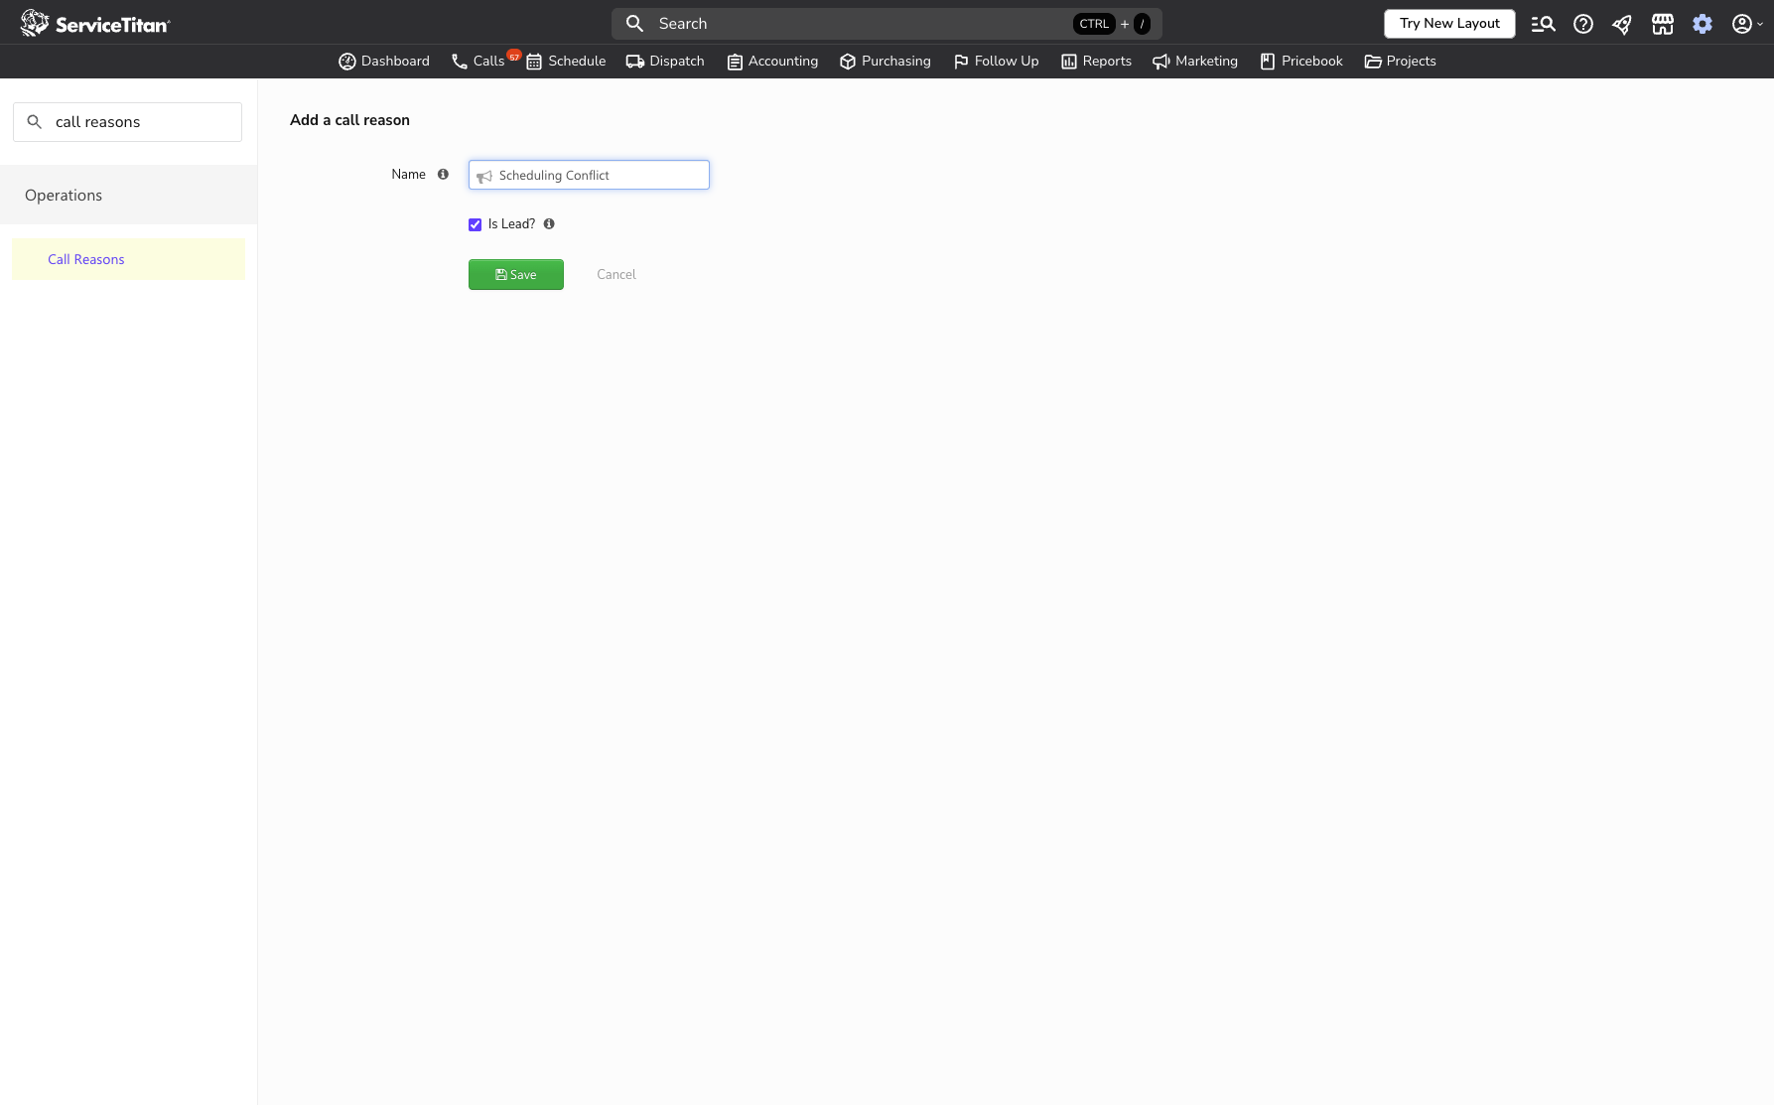Cancel adding the call reason
This screenshot has height=1105, width=1774.
pyautogui.click(x=616, y=275)
